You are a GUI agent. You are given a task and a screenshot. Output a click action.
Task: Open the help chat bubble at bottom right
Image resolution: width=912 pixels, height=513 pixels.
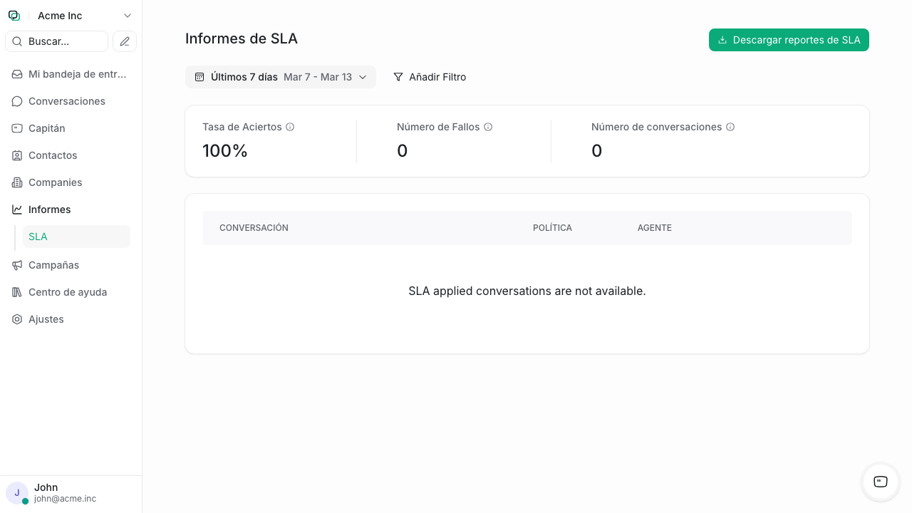pyautogui.click(x=880, y=482)
